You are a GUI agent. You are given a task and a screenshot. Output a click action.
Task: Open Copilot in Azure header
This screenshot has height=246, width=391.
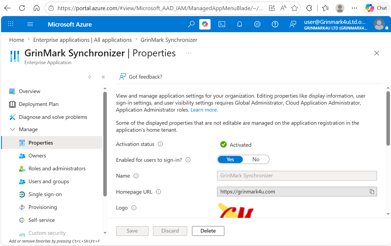205,24
